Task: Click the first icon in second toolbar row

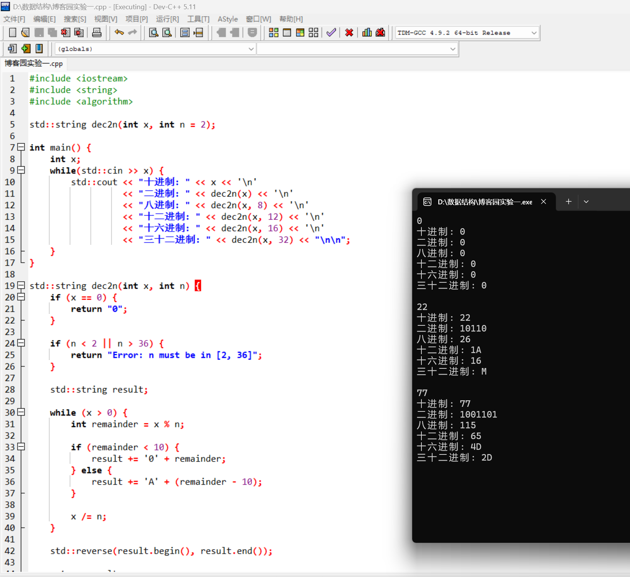Action: pos(12,48)
